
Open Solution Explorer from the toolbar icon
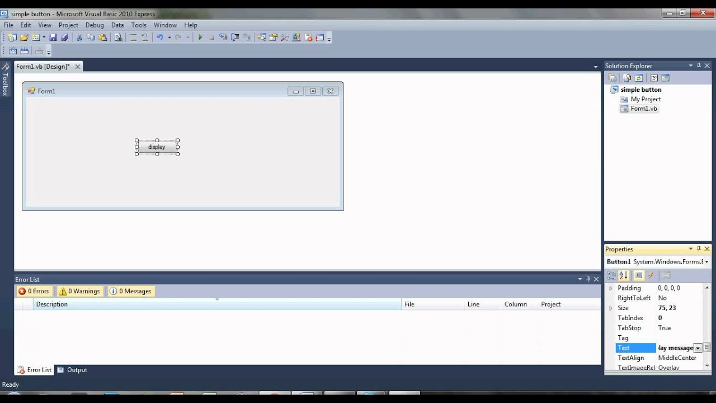point(261,38)
